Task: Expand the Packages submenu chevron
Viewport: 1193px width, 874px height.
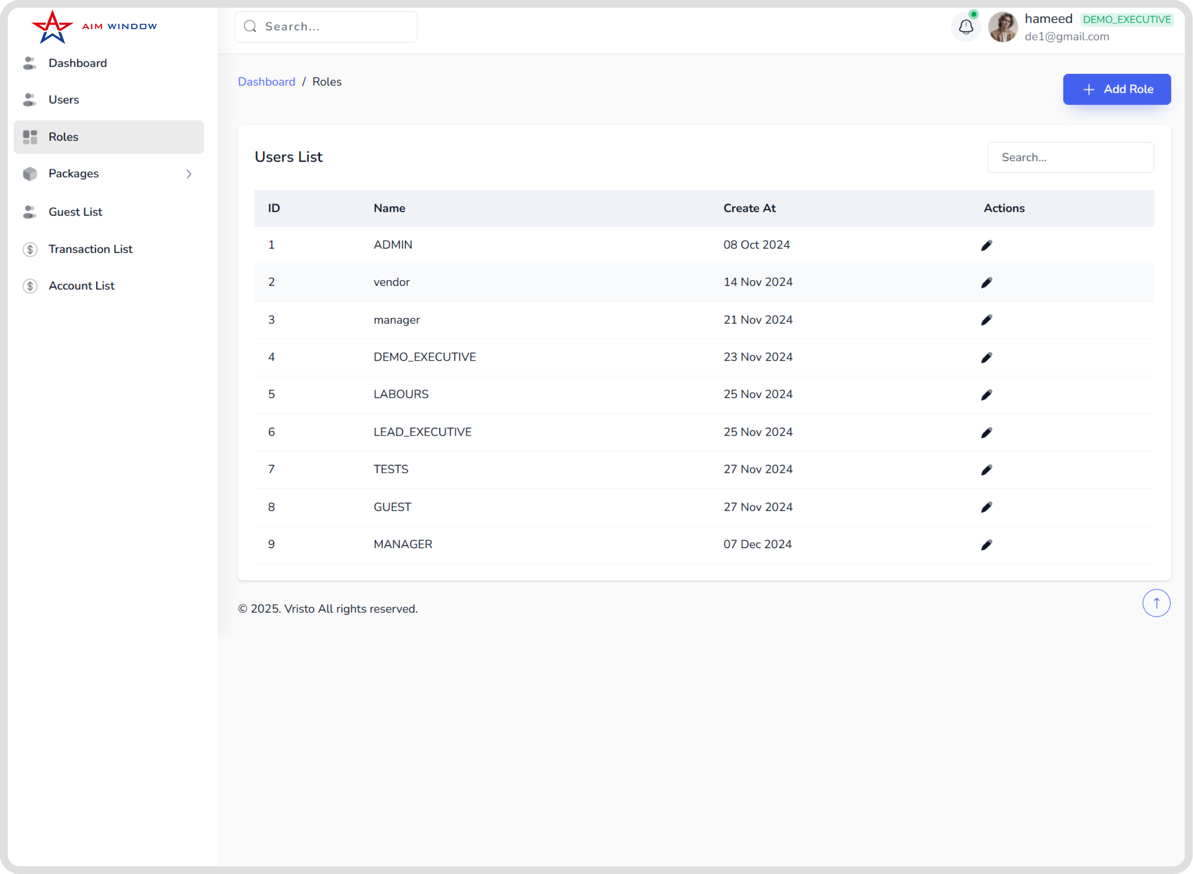Action: [189, 173]
